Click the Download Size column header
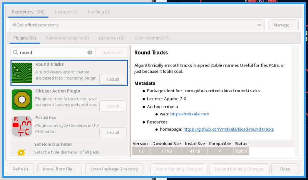This screenshot has height=180, width=308. click(167, 143)
